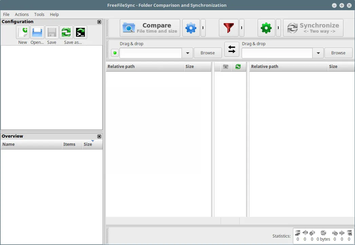355x245 pixels.
Task: Open the right Drag & drop folder history dropdown
Action: tap(318, 53)
